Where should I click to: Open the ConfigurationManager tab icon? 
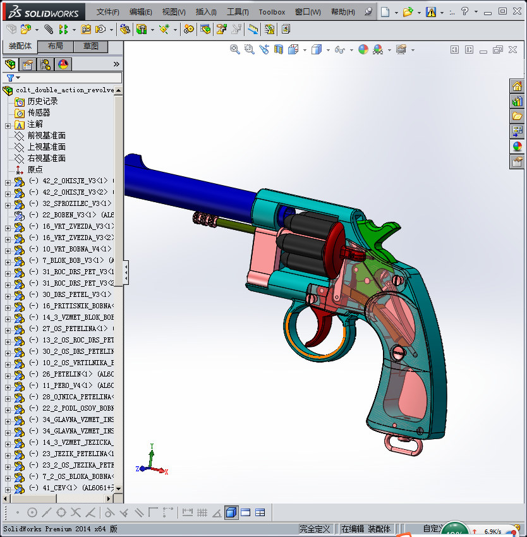click(x=45, y=64)
